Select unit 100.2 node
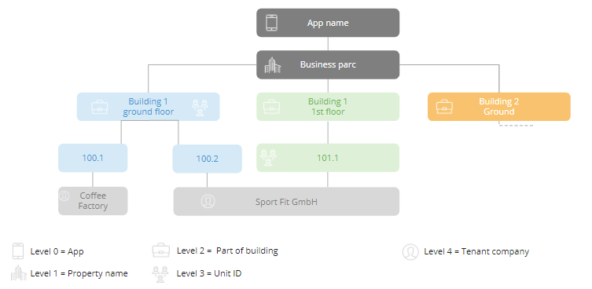The width and height of the screenshot is (592, 289). (x=208, y=159)
